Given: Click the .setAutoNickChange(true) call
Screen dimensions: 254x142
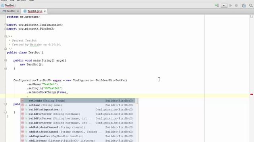Looking at the screenshot, I should tap(46, 92).
